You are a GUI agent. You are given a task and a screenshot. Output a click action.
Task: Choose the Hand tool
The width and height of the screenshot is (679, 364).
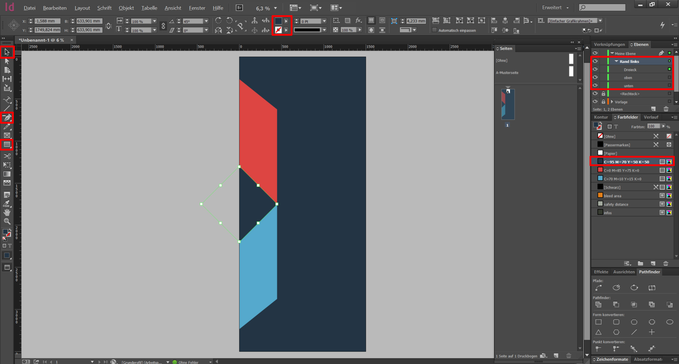(x=7, y=212)
